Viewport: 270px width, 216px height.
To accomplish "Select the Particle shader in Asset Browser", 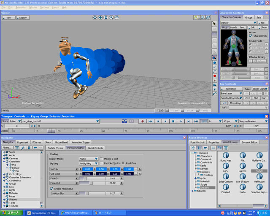I will pyautogui.click(x=259, y=167).
